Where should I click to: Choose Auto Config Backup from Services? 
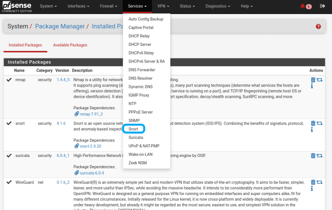(147, 19)
